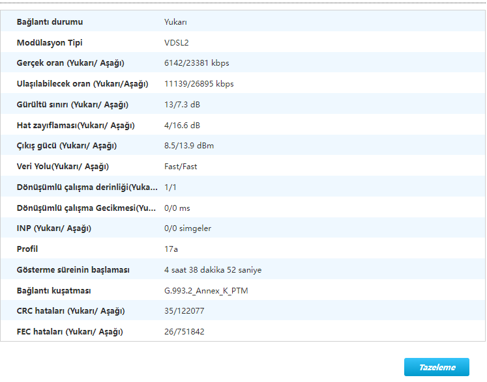The width and height of the screenshot is (487, 382).
Task: Select 'Gösterme süreinin başlaması' label
Action: click(x=73, y=270)
